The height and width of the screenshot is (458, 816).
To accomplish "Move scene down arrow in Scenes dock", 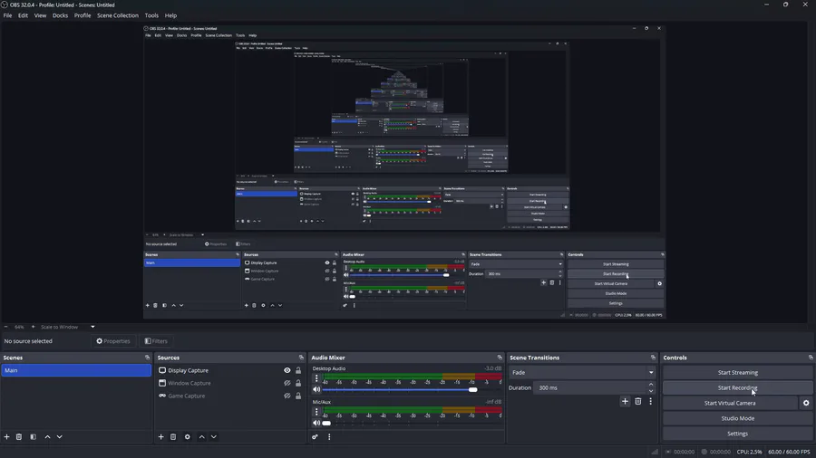I will [59, 436].
